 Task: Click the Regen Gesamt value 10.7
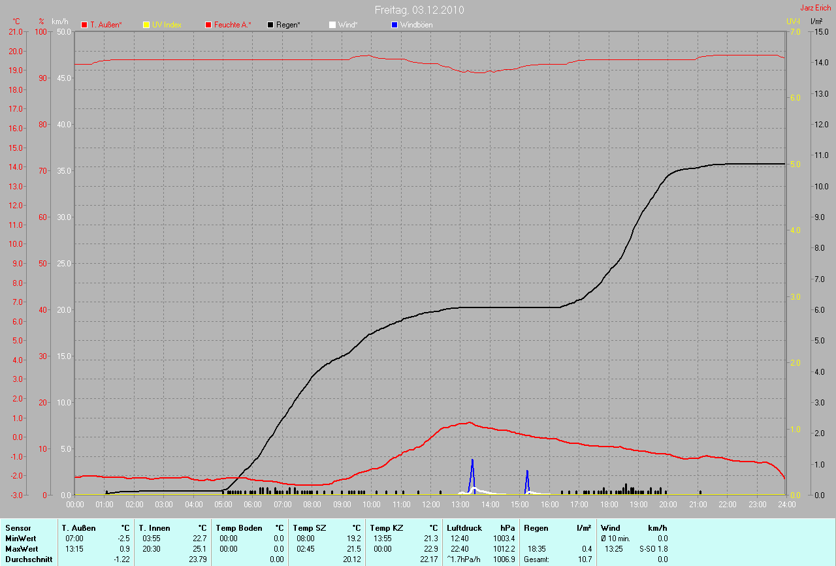(585, 559)
